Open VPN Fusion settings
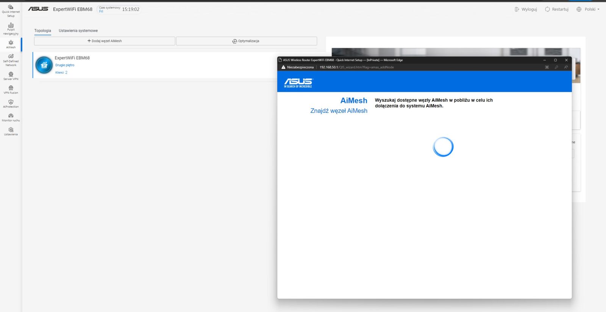 11,90
